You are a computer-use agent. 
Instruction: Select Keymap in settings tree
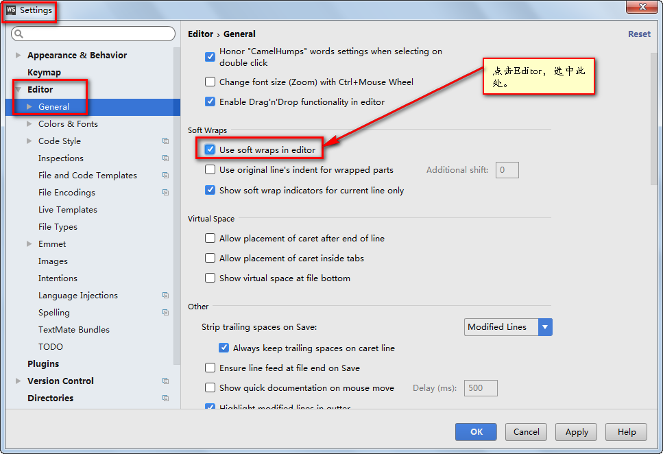44,73
